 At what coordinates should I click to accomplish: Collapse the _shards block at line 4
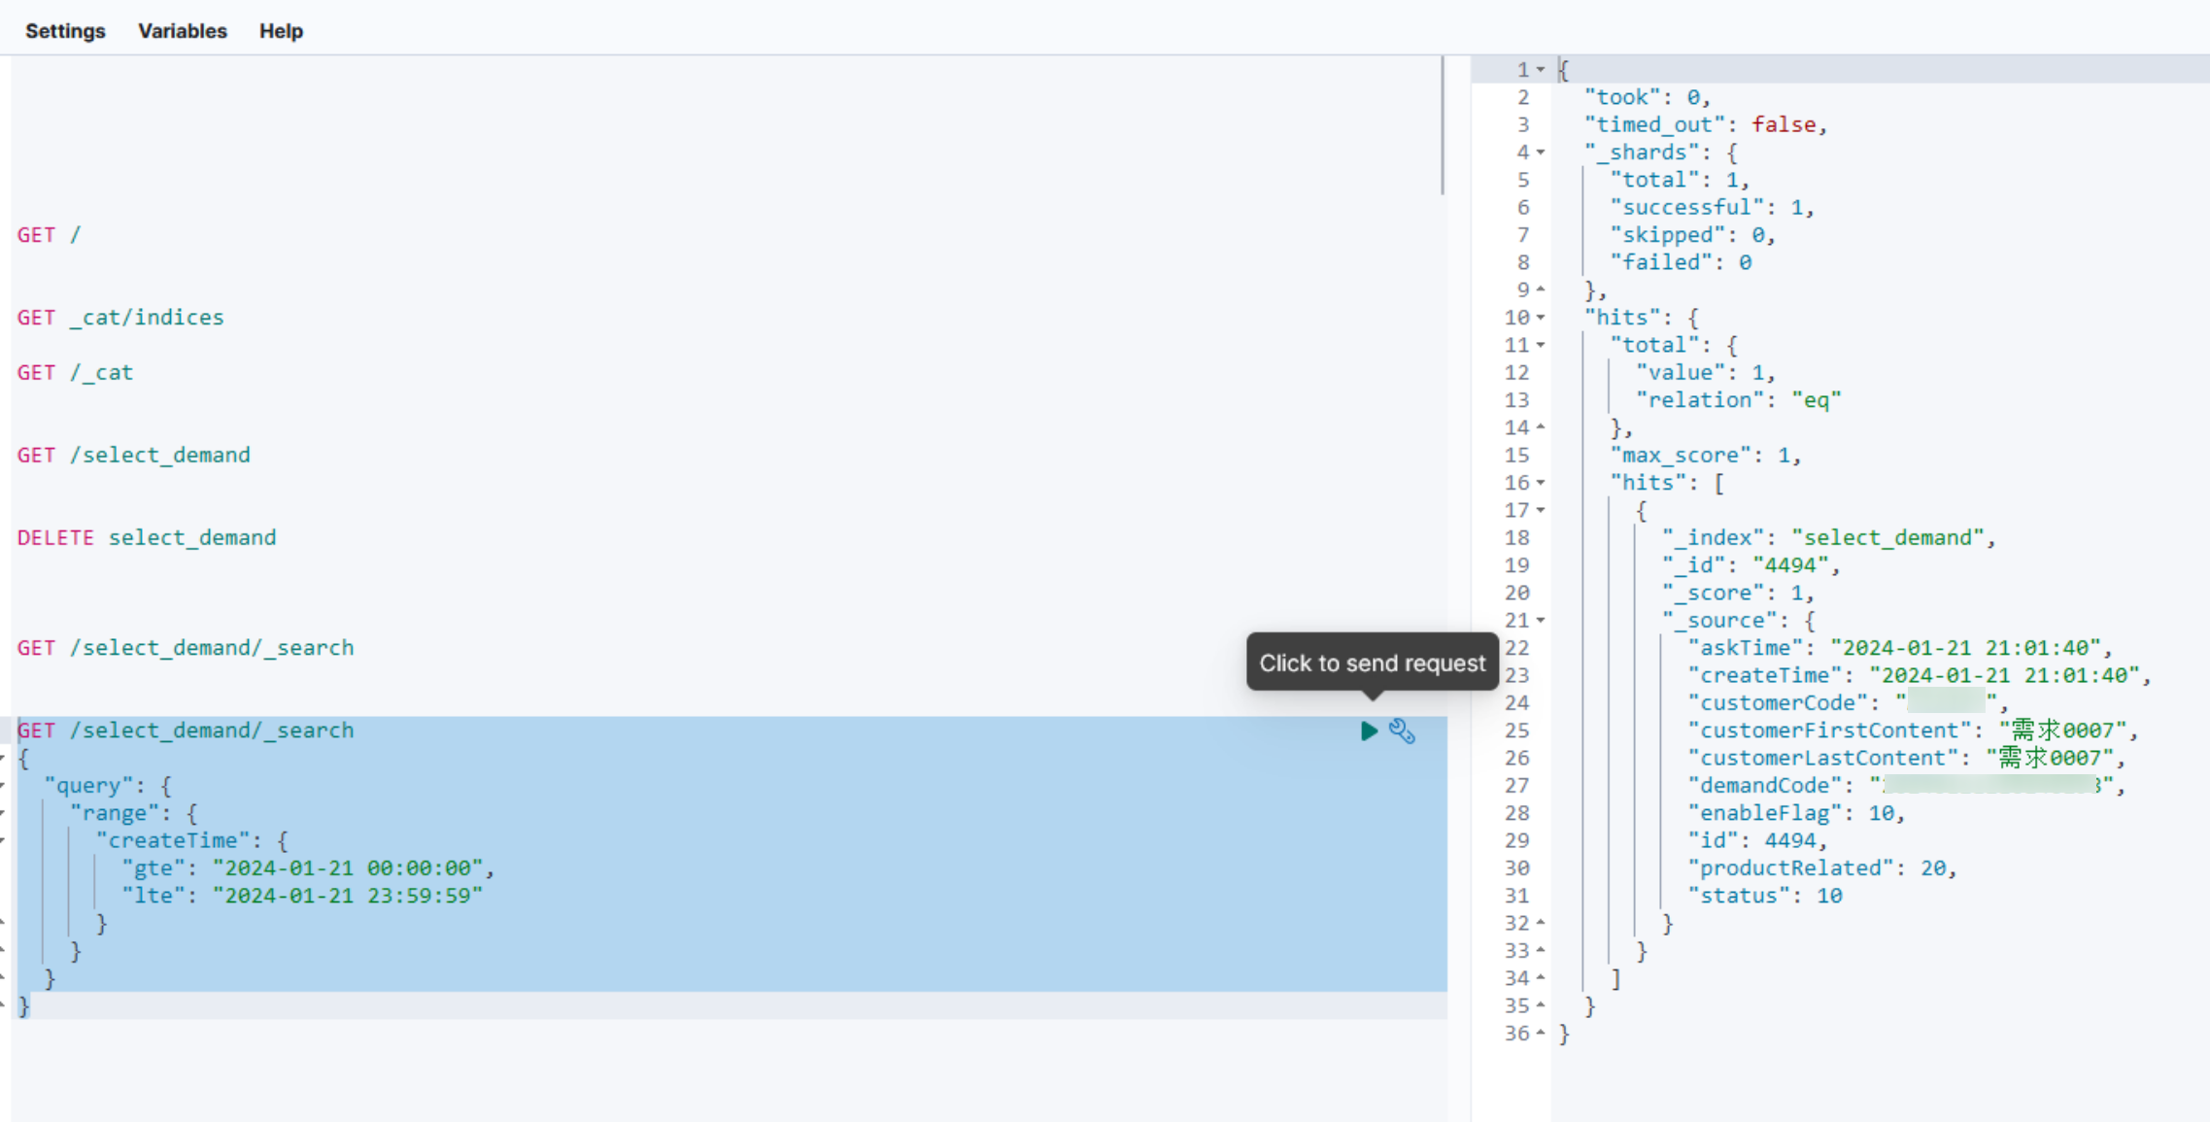1541,153
